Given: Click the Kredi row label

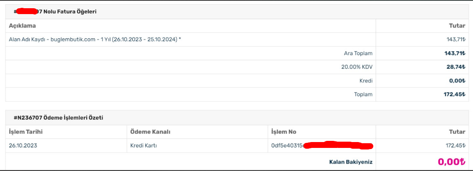Looking at the screenshot, I should [365, 81].
